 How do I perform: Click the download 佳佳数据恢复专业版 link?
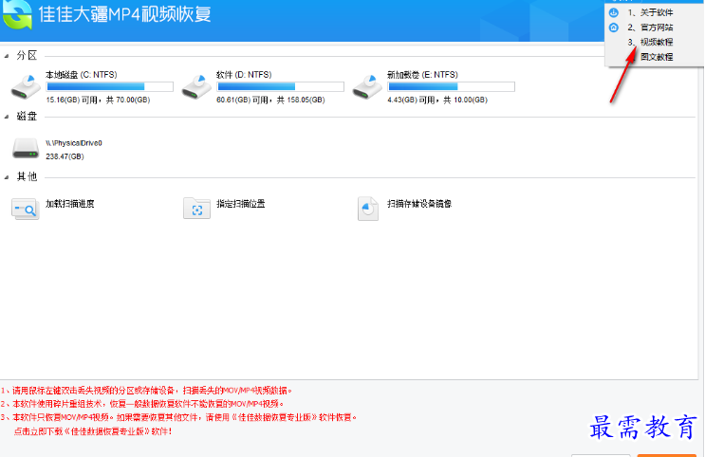click(x=93, y=431)
